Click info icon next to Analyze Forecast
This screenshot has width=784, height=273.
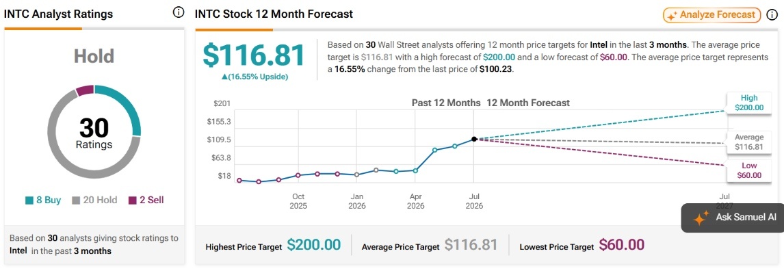[x=772, y=15]
